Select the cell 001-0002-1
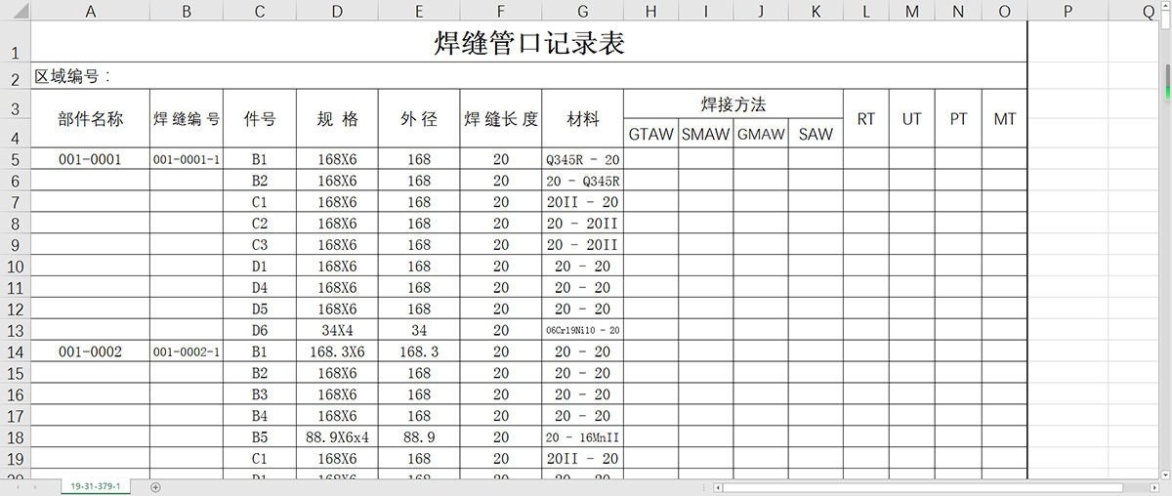Viewport: 1172px width, 496px height. (x=186, y=351)
